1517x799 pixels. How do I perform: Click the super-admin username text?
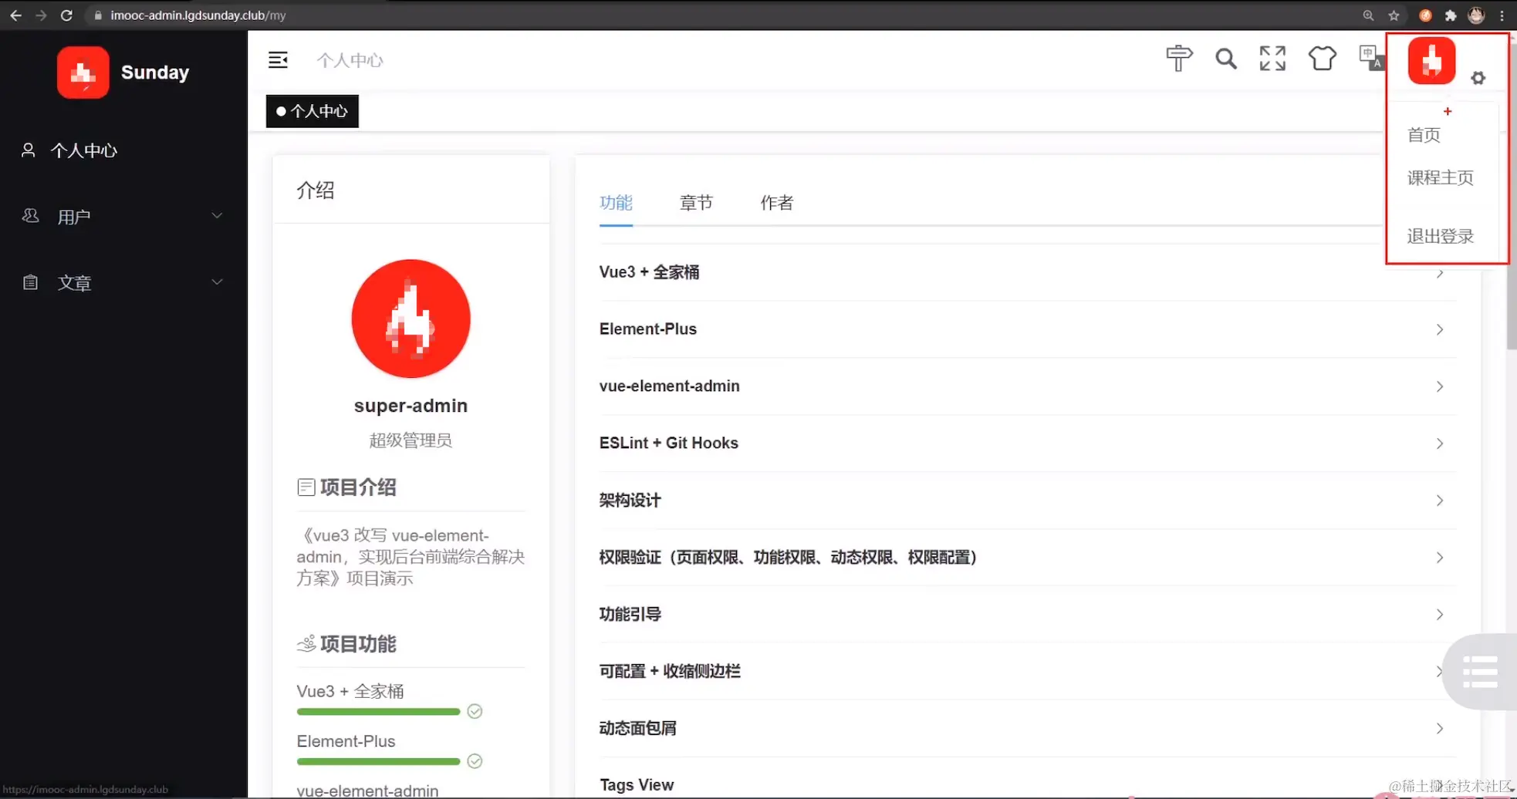(411, 406)
